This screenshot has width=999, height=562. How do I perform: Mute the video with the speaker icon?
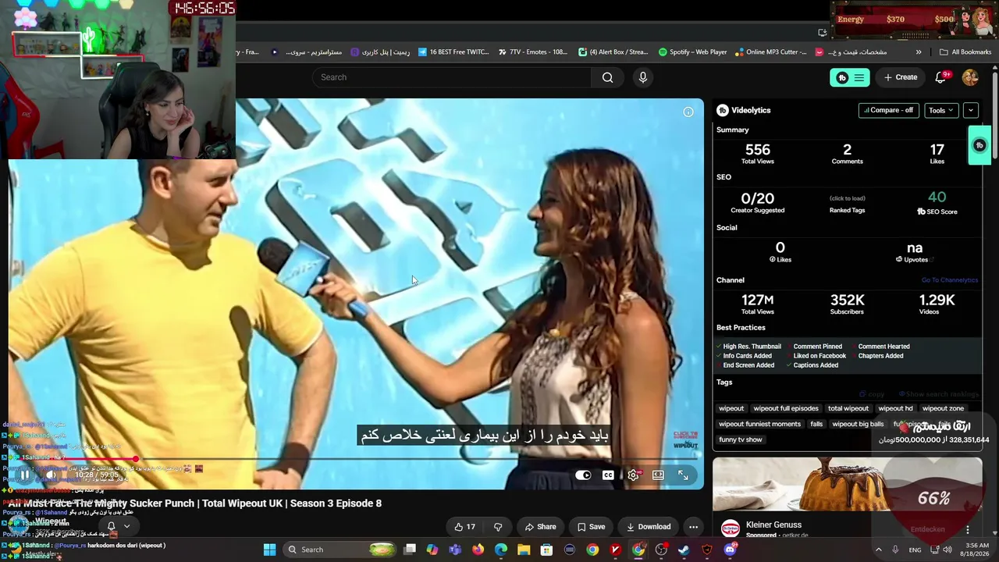coord(51,475)
